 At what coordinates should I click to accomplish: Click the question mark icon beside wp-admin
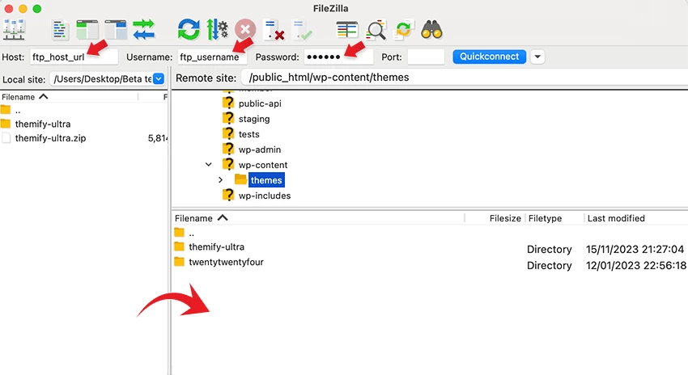pos(228,149)
